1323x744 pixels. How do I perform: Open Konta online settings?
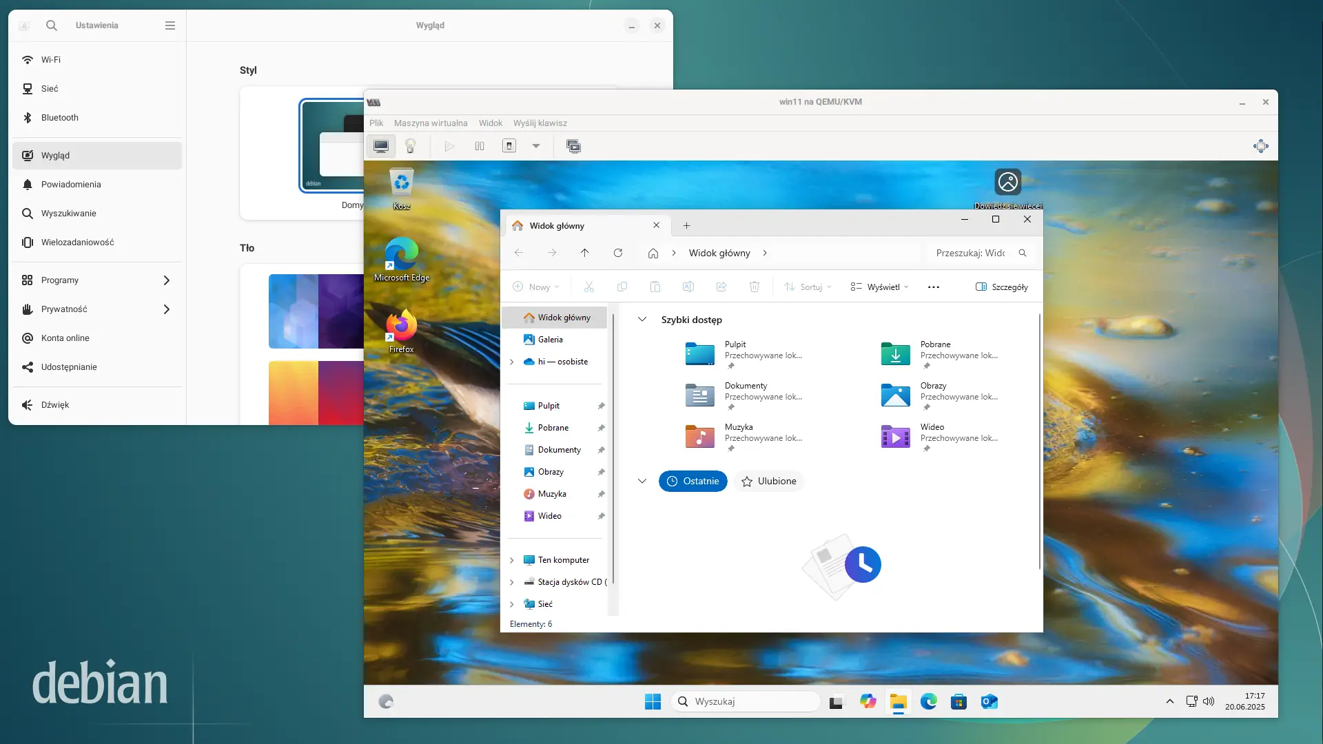pos(97,338)
